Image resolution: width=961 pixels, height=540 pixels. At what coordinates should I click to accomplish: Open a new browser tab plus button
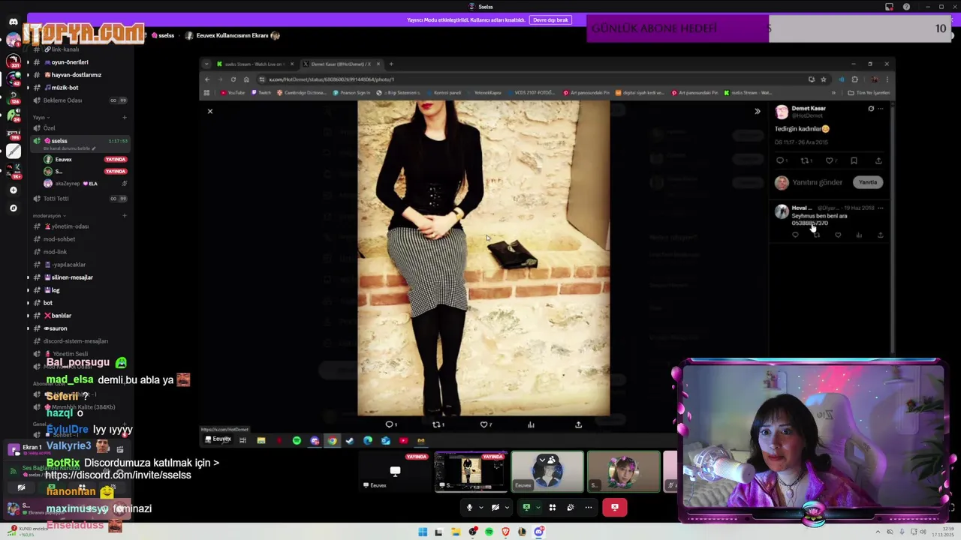[391, 64]
